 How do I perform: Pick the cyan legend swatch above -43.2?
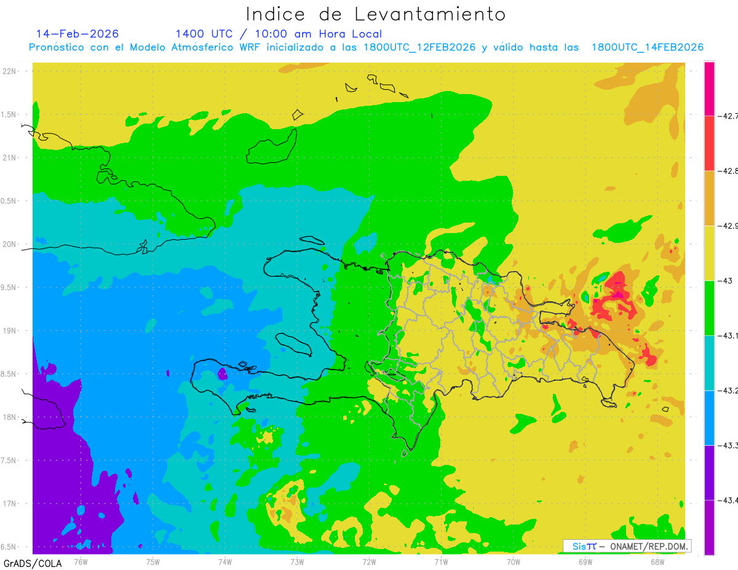[709, 363]
